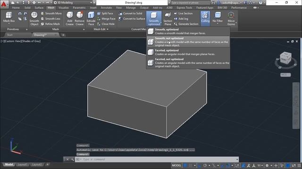Screen dimensions: 302x169
Task: Switch to the Layout2 tab
Action: pos(37,164)
